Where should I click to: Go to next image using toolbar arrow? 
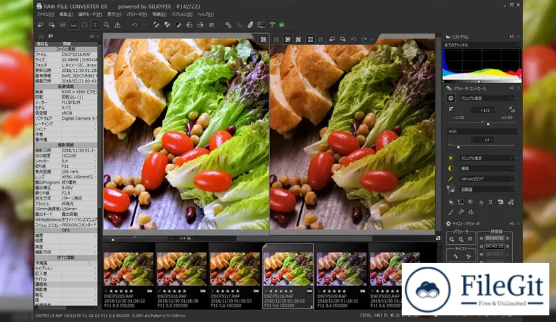pos(52,25)
